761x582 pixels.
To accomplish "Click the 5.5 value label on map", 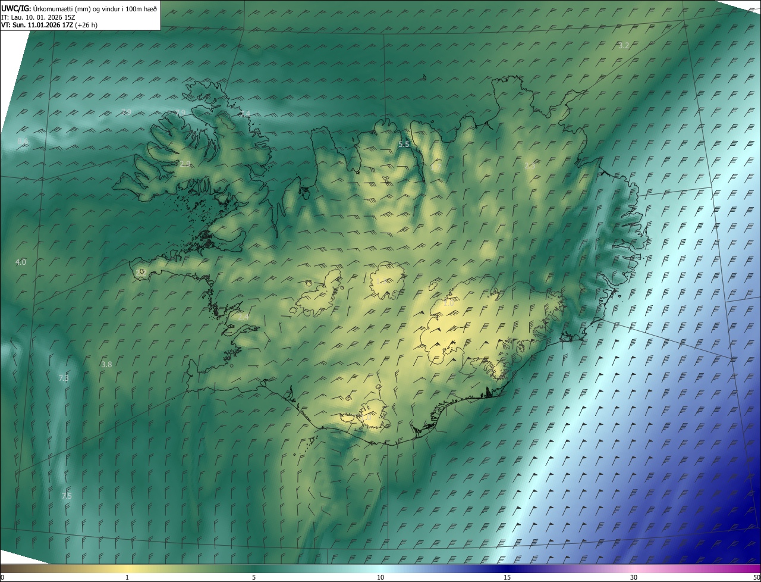I will pos(404,145).
